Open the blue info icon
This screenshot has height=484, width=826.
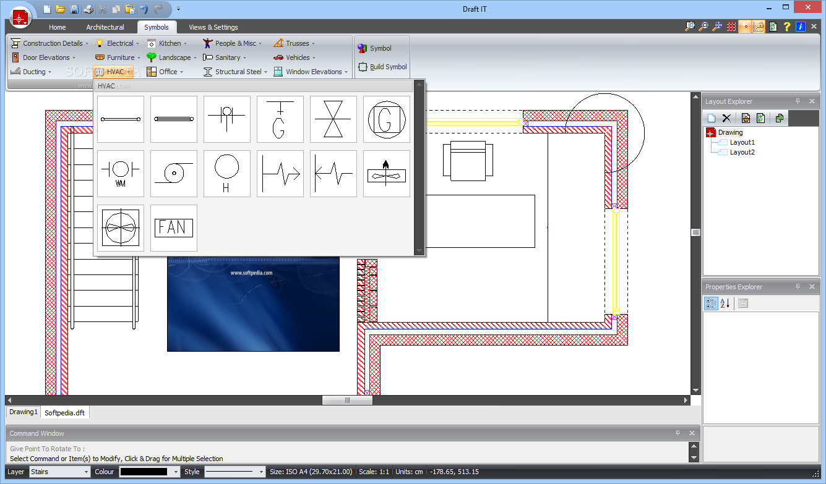[800, 27]
